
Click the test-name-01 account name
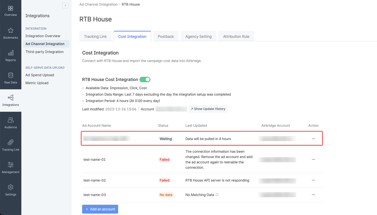(95, 159)
